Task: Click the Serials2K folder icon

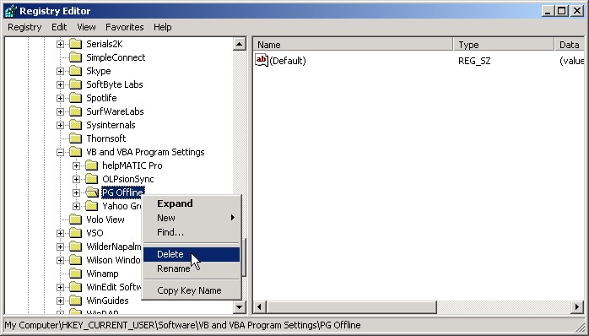Action: 75,44
